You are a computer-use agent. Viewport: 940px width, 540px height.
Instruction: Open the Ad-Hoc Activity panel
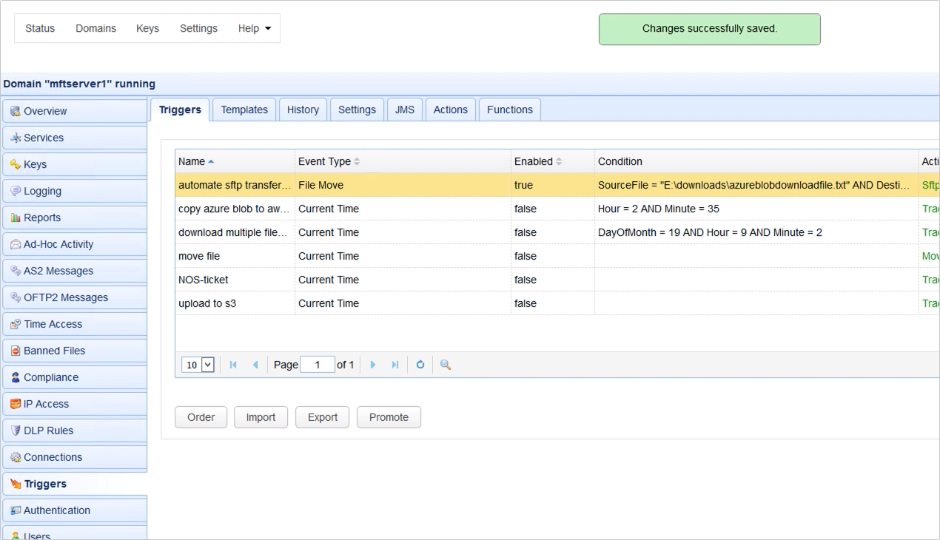(x=59, y=243)
